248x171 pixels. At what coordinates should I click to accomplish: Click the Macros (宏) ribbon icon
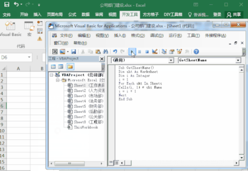click(x=29, y=29)
